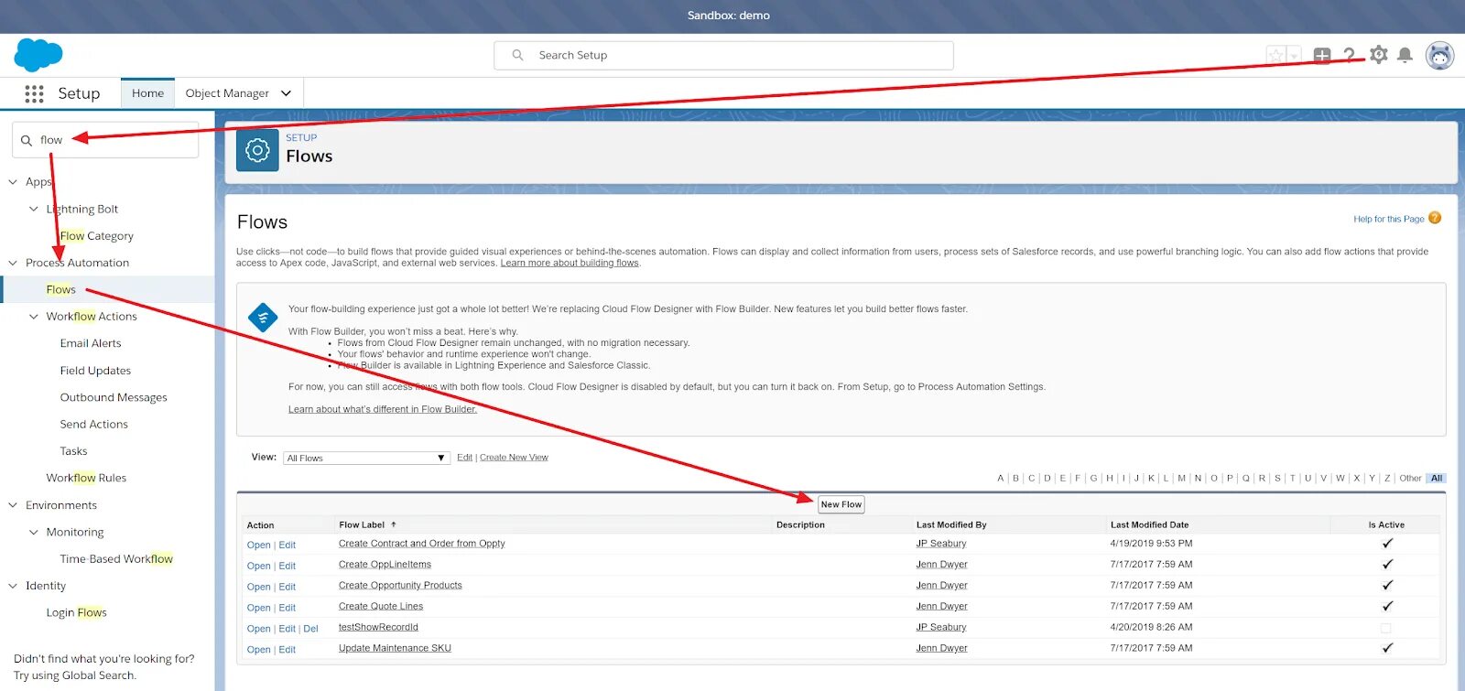Open Outbound Messages in the sidebar
This screenshot has height=691, width=1465.
[114, 397]
